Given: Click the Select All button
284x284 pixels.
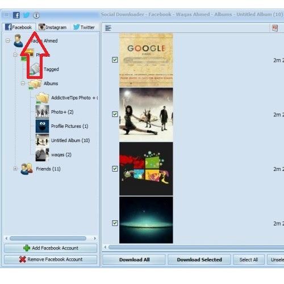Looking at the screenshot, I should pyautogui.click(x=249, y=260).
